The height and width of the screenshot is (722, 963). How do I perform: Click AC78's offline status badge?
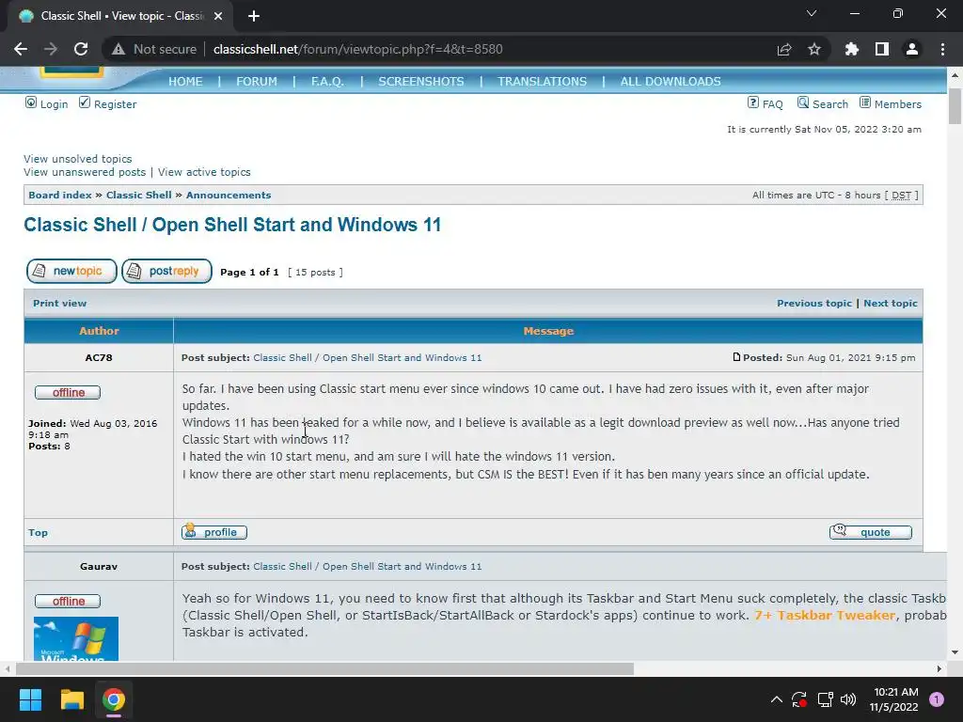(x=68, y=392)
